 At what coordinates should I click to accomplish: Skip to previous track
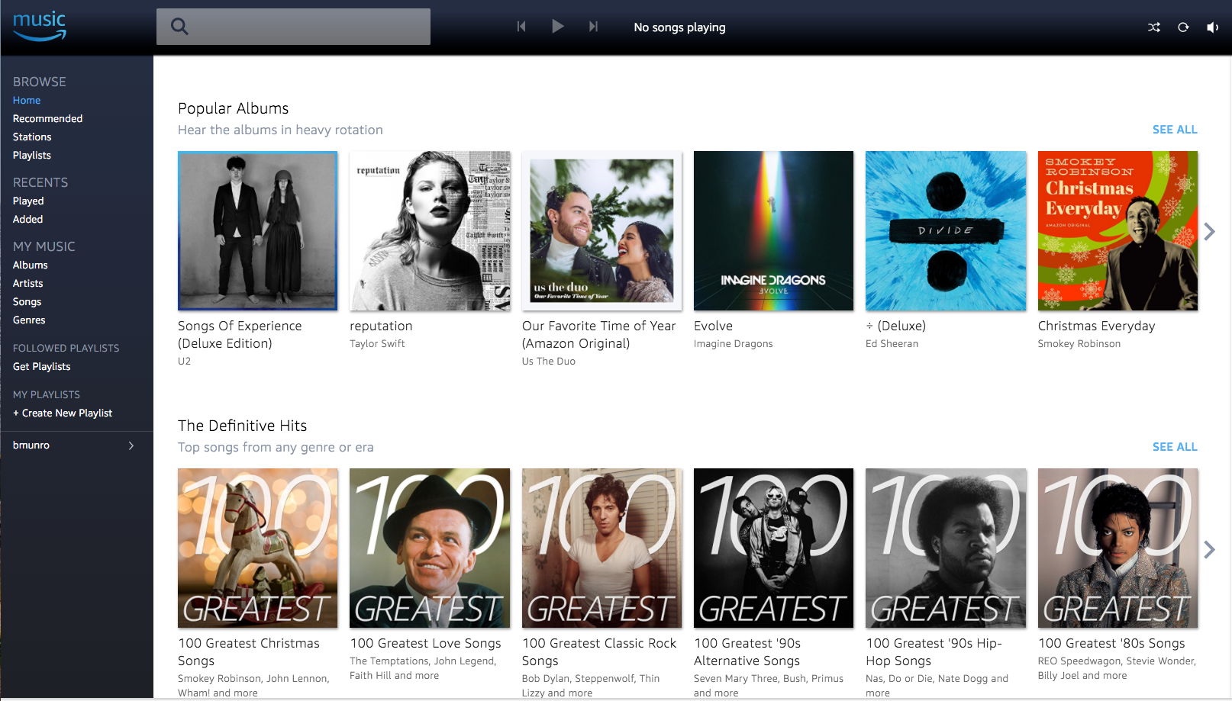tap(521, 27)
